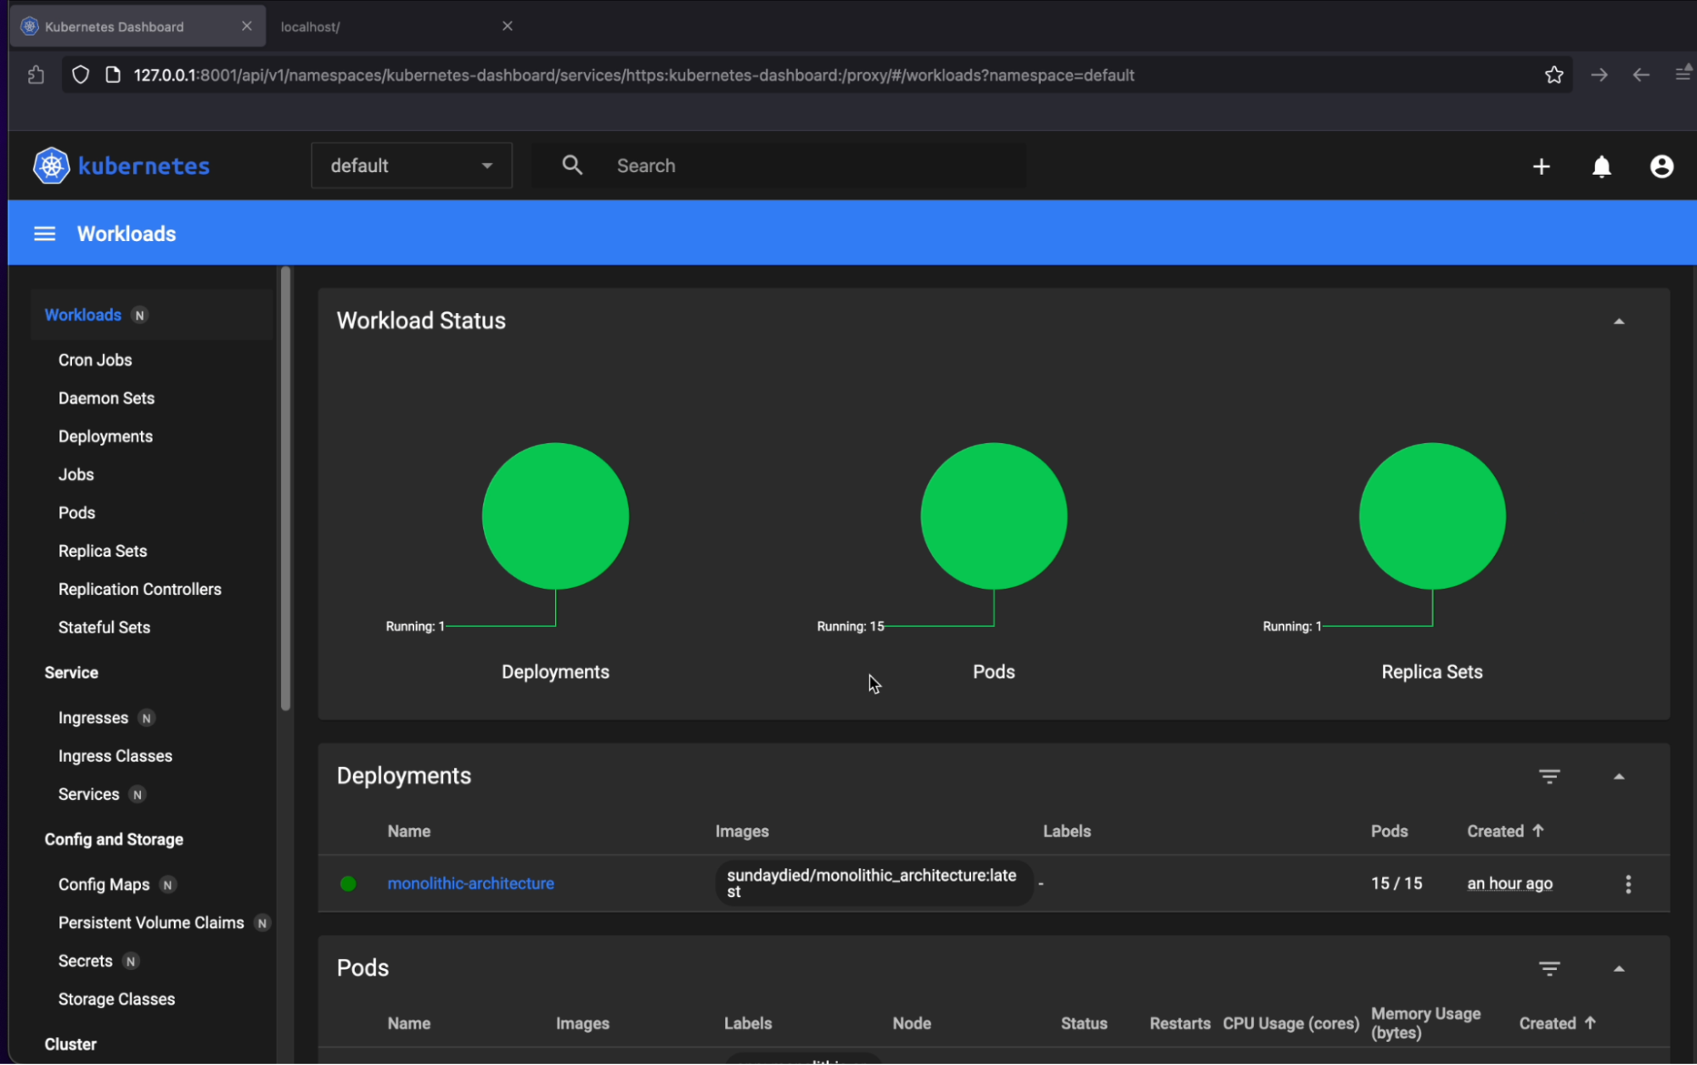Click the 15 / 15 pods value
The width and height of the screenshot is (1697, 1065).
pos(1396,883)
